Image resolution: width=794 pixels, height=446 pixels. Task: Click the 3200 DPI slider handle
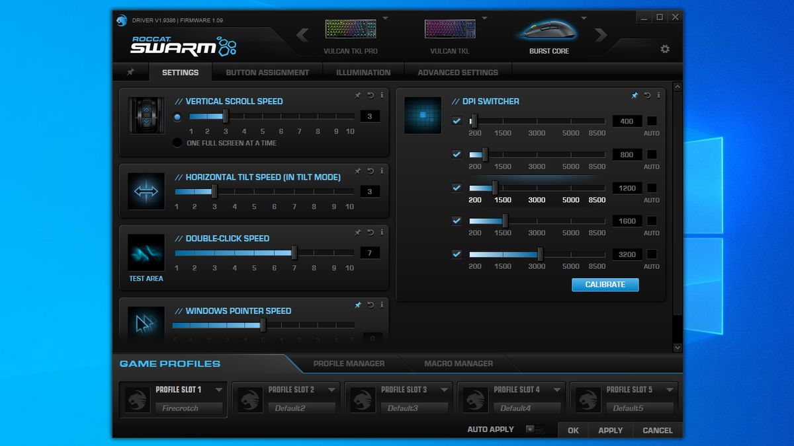540,254
